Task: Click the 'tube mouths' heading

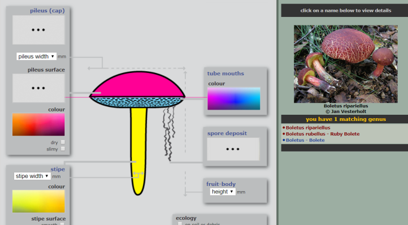Action: (225, 73)
